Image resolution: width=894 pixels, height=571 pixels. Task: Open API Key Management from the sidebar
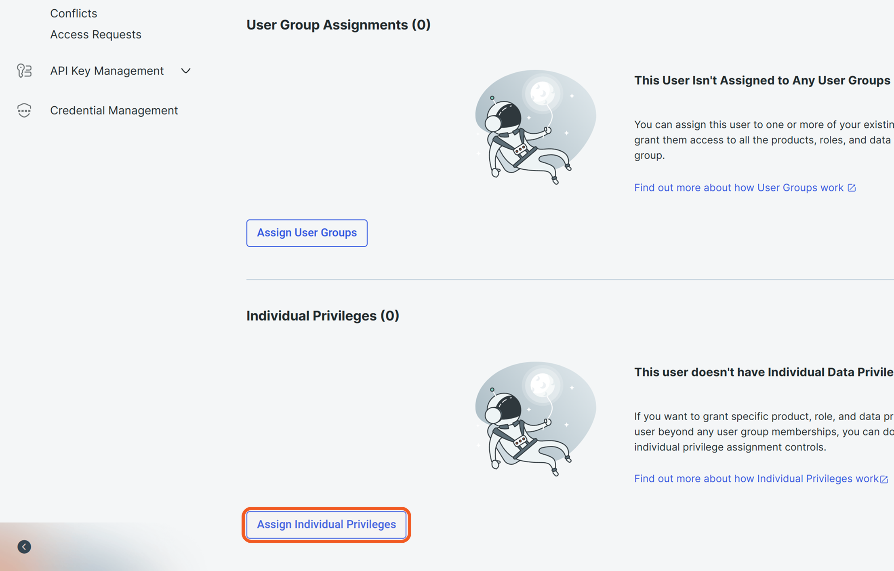pos(107,70)
